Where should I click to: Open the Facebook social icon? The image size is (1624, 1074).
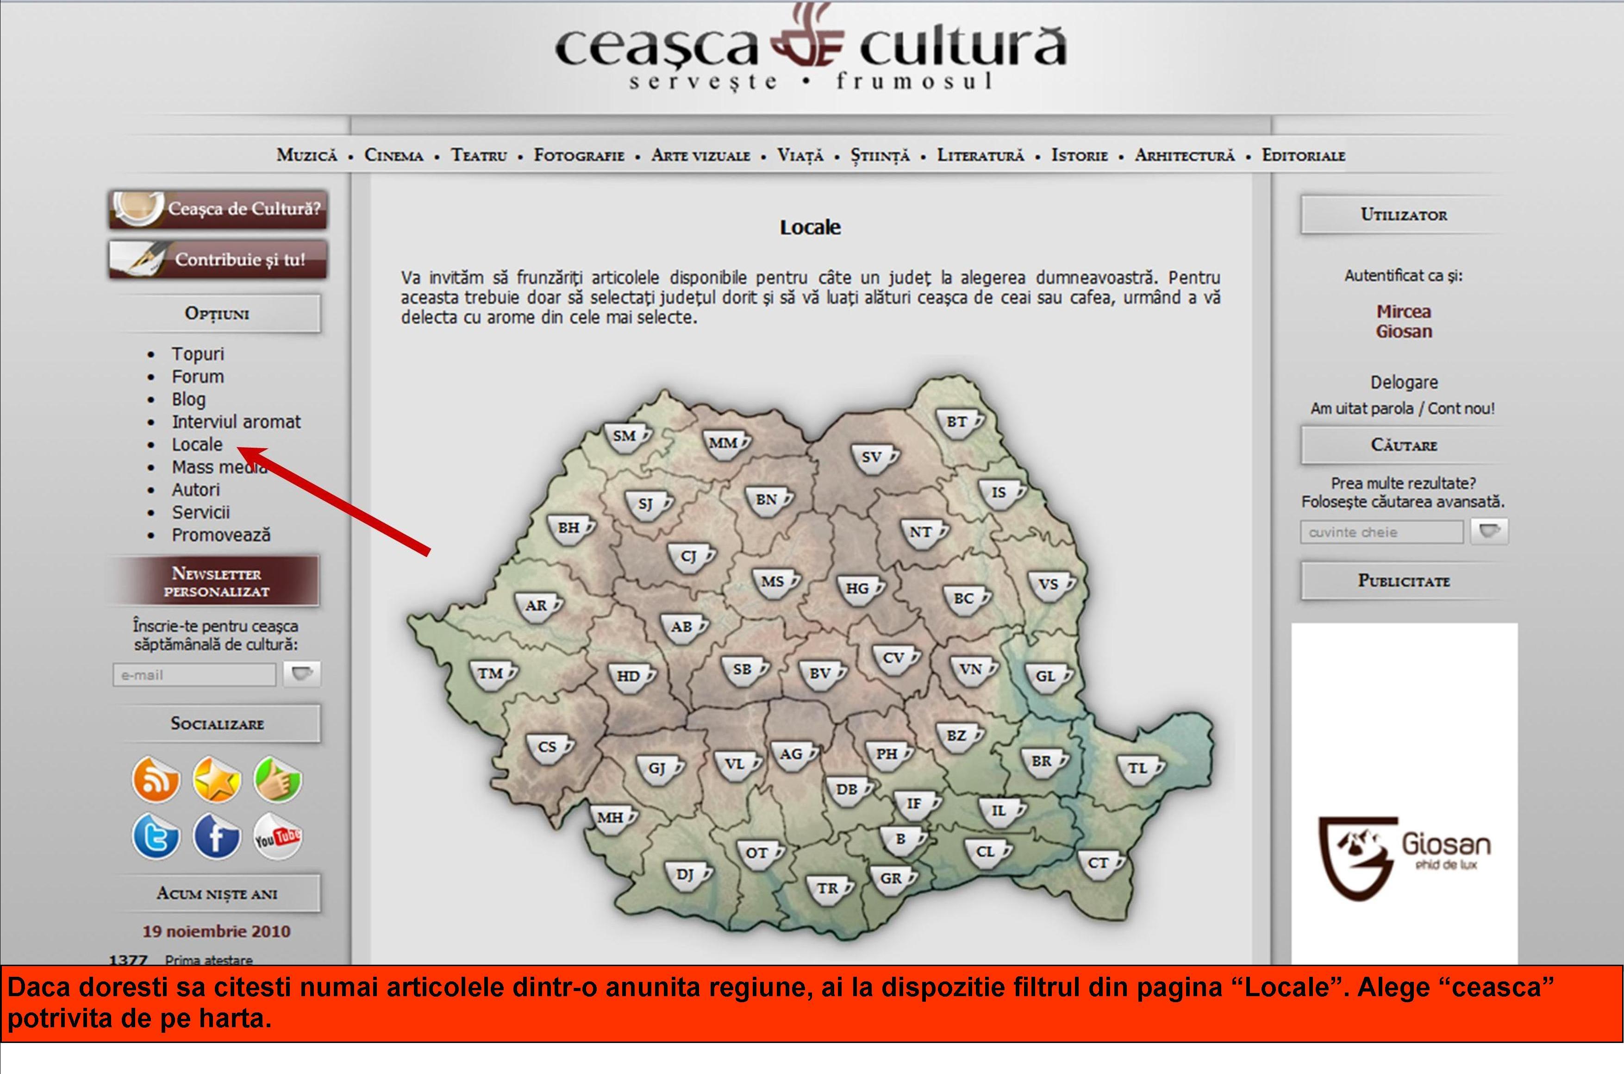[x=216, y=836]
